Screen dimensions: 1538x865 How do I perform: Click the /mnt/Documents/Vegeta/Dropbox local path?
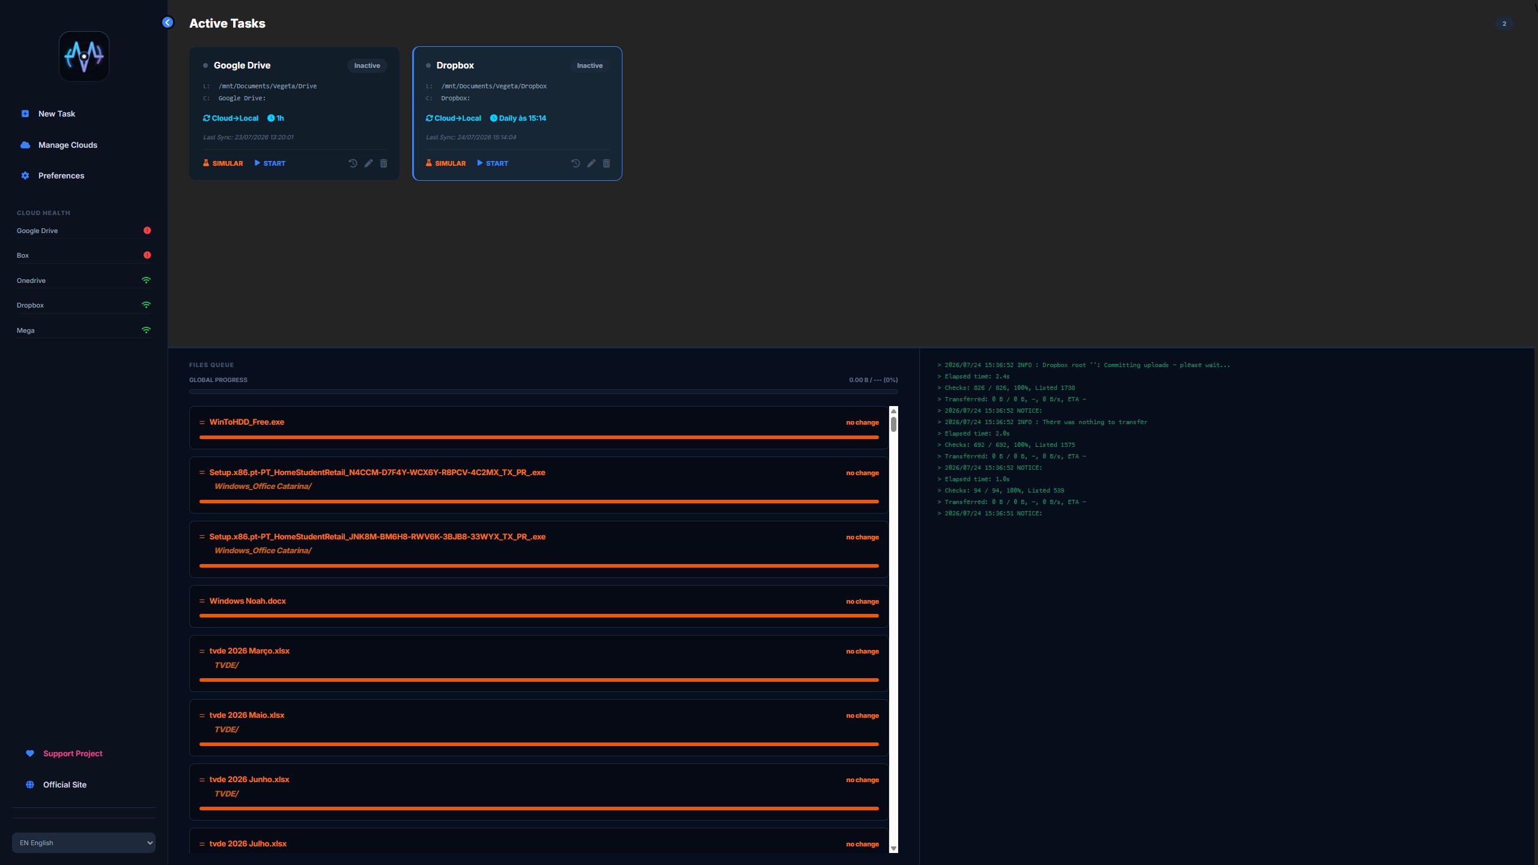click(x=494, y=86)
